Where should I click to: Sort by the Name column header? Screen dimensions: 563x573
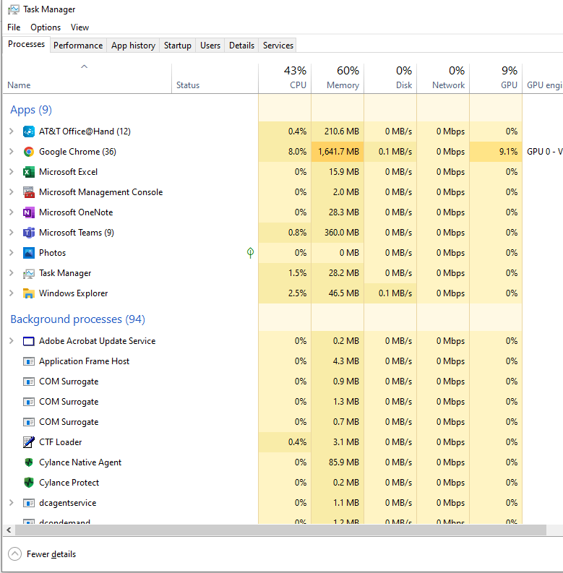pos(87,79)
